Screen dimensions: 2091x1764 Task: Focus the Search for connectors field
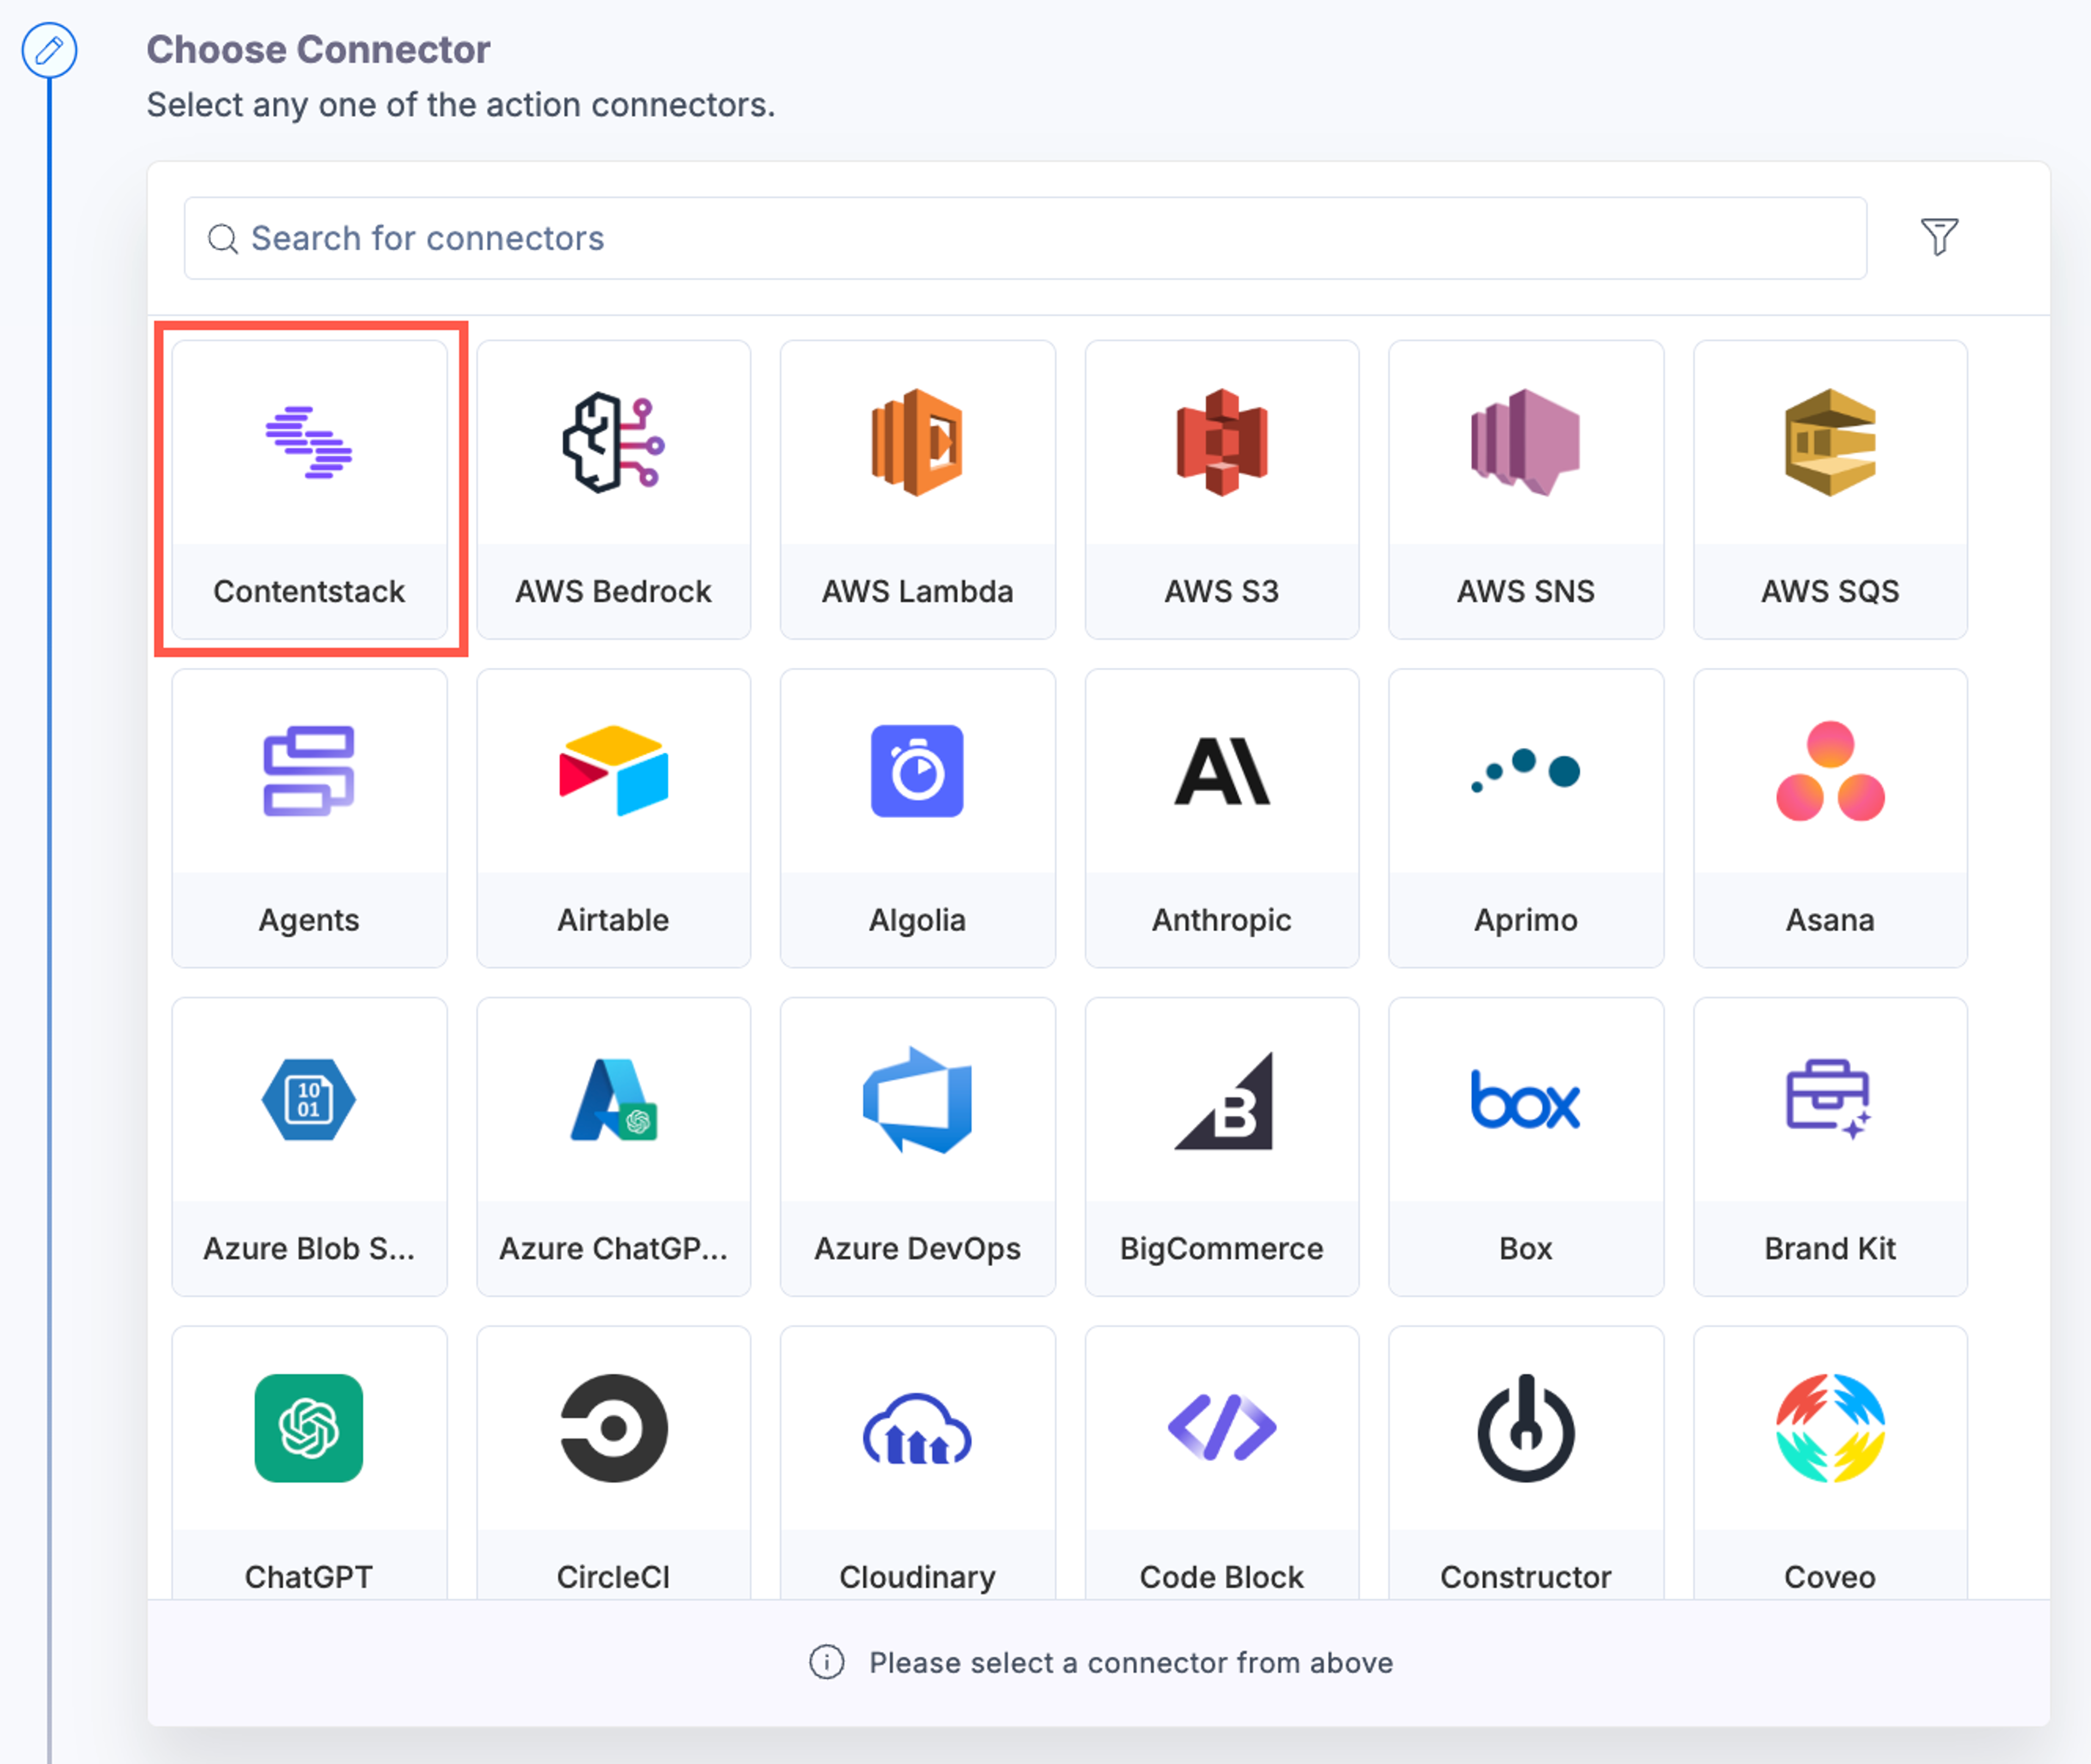click(1025, 238)
